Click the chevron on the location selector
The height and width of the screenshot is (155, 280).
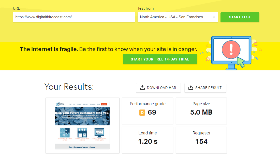coord(214,17)
